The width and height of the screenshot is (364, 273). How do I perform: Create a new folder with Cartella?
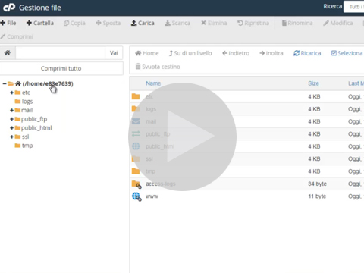[x=40, y=23]
